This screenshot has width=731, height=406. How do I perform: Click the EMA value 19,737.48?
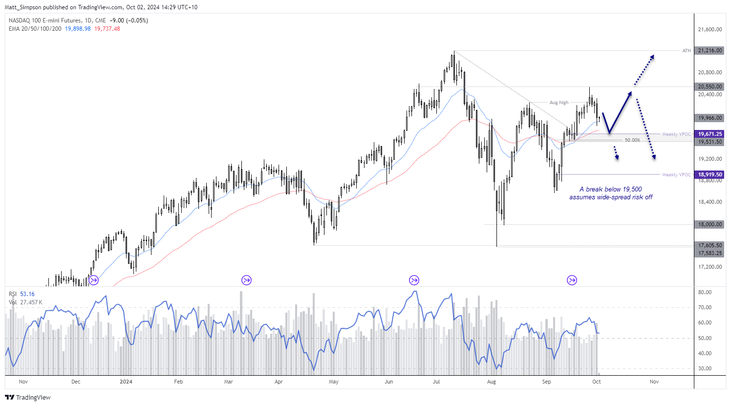click(107, 29)
